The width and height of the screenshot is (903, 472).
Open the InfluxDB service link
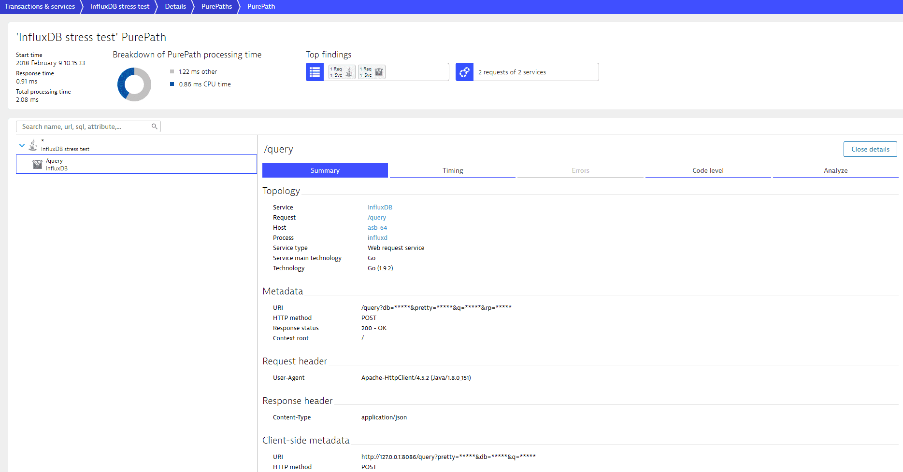coord(380,208)
